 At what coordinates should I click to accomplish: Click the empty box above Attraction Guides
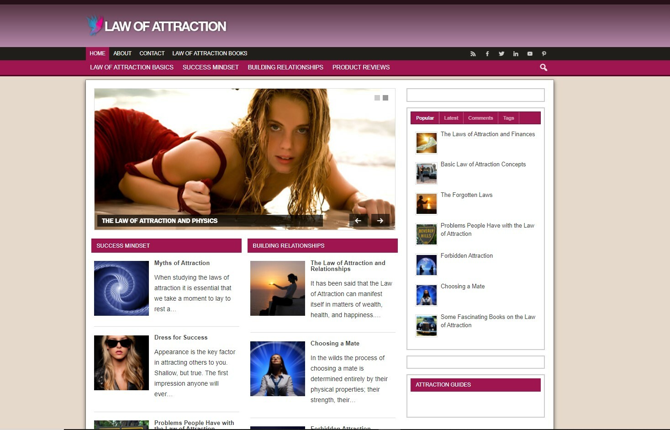pos(475,362)
